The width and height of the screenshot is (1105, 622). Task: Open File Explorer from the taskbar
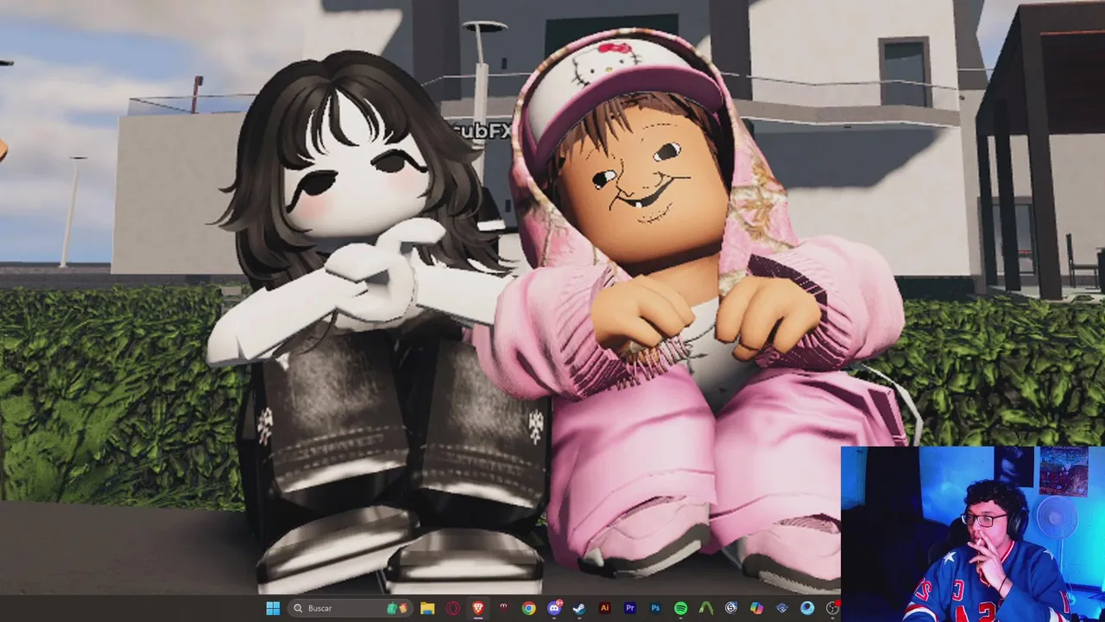[427, 608]
